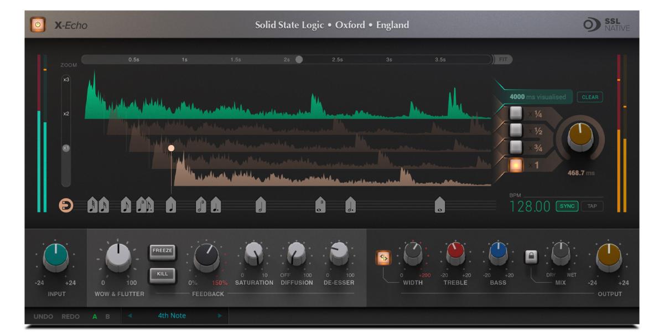The width and height of the screenshot is (664, 336).
Task: Disable the x1 delay tap
Action: click(x=516, y=165)
